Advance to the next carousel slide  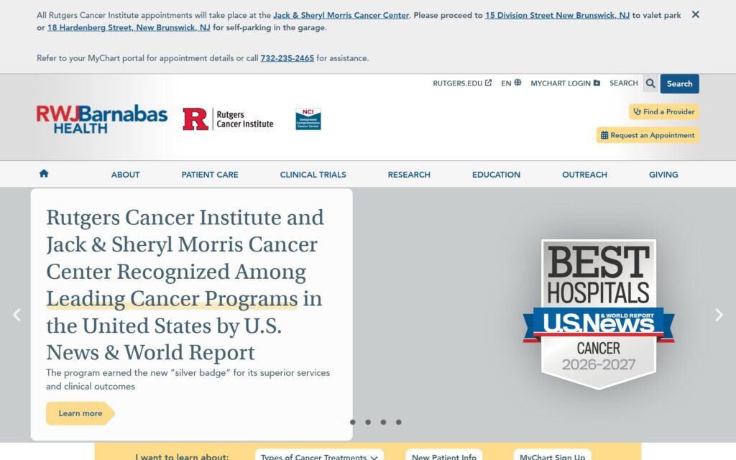719,315
